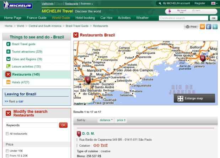Click the São Paulo map marker 17

click(x=88, y=80)
